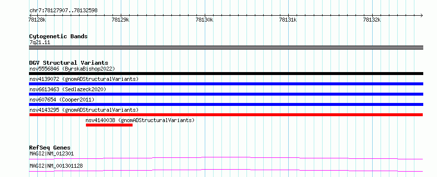Click the chr7:78127907..78132598 coordinate label

pyautogui.click(x=63, y=11)
